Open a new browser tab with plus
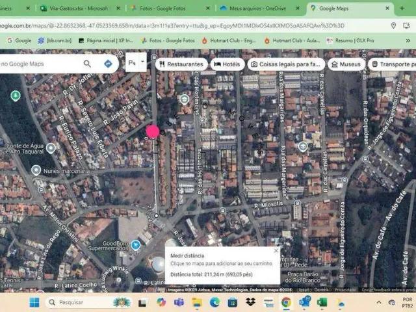Image resolution: width=416 pixels, height=312 pixels. (402, 8)
